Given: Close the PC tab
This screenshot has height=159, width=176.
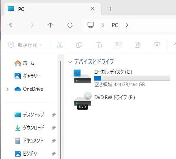Looking at the screenshot, I should (93, 9).
